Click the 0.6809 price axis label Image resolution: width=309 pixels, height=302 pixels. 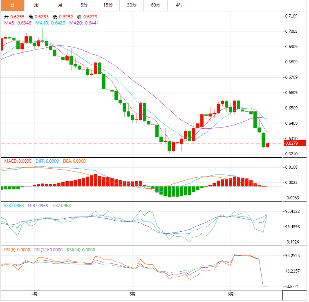[x=291, y=62]
